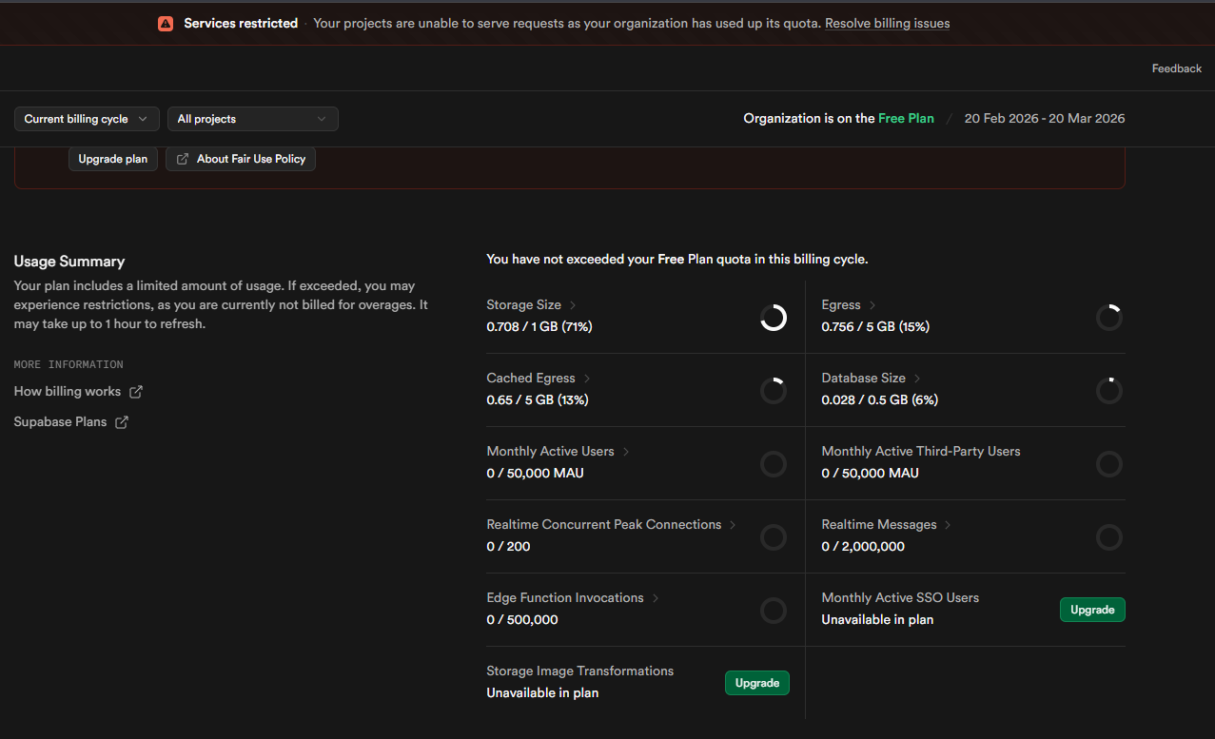Click Upgrade for Storage Image Transformations
Image resolution: width=1215 pixels, height=739 pixels.
tap(757, 683)
